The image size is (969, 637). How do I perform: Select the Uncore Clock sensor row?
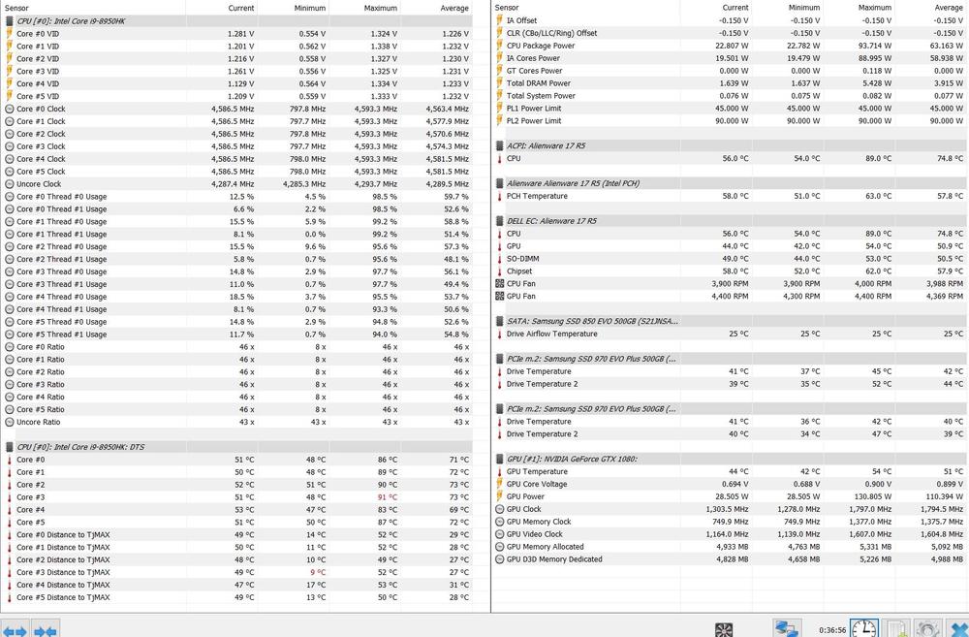click(39, 184)
